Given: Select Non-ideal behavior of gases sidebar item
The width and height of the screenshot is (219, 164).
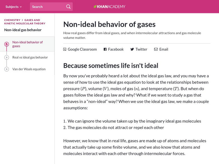Looking at the screenshot, I should click(28, 44).
